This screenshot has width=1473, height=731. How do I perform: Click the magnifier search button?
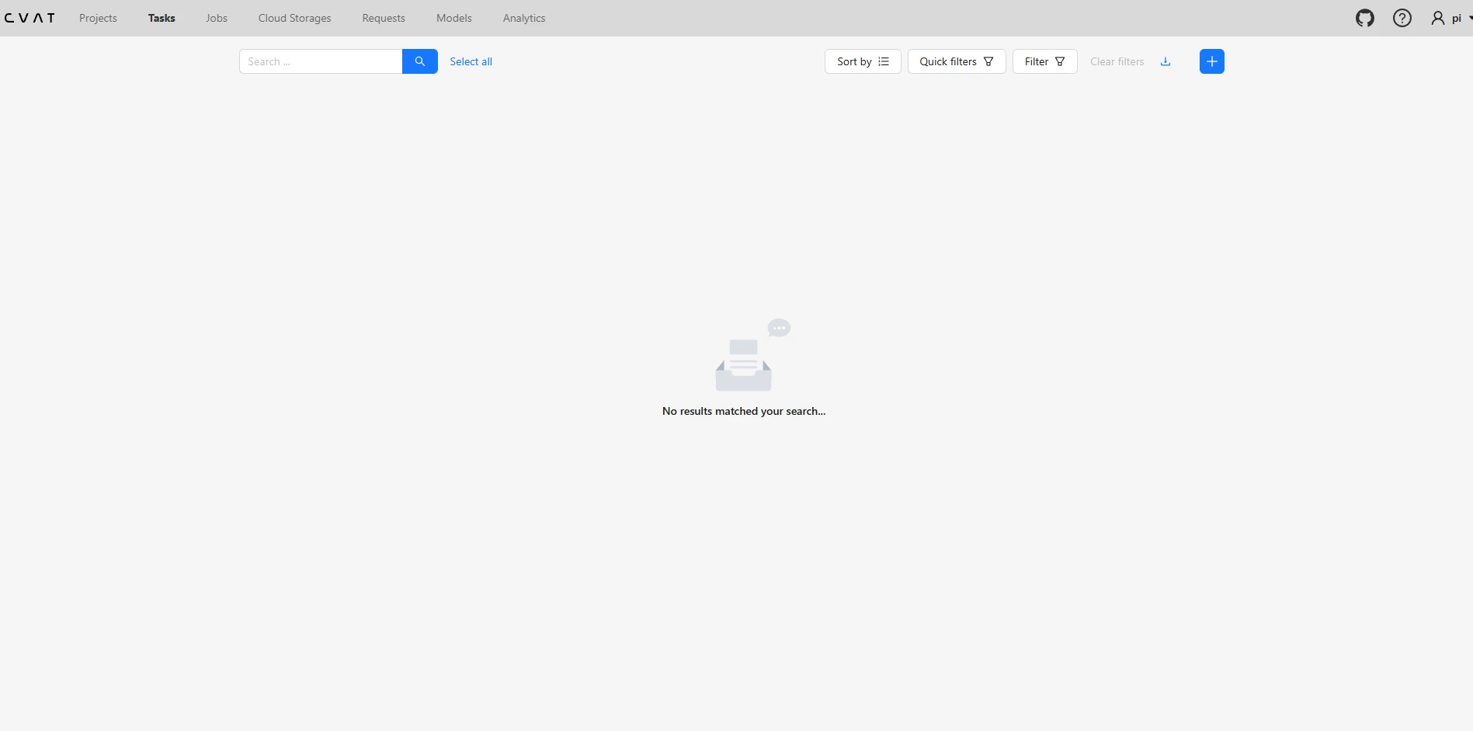[420, 61]
